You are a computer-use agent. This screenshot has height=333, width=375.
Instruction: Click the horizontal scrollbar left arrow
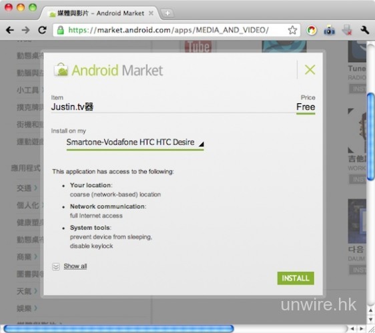[352, 329]
